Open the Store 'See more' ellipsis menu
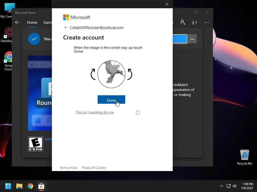Viewport: 257px width, 192px height. tap(207, 22)
